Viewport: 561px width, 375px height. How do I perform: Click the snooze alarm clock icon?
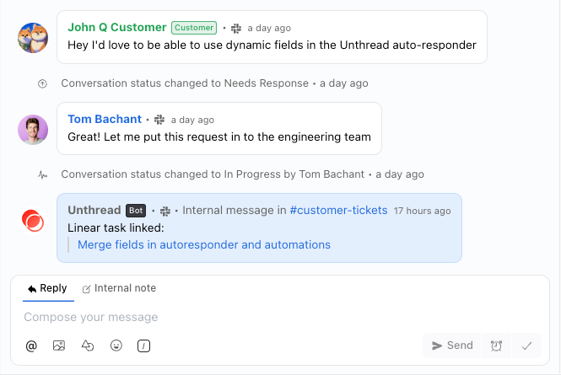click(497, 346)
